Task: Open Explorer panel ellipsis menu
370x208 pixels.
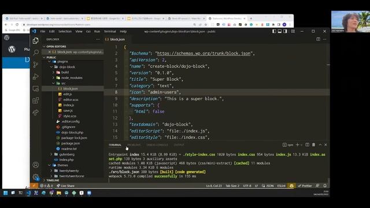Action: coord(98,39)
